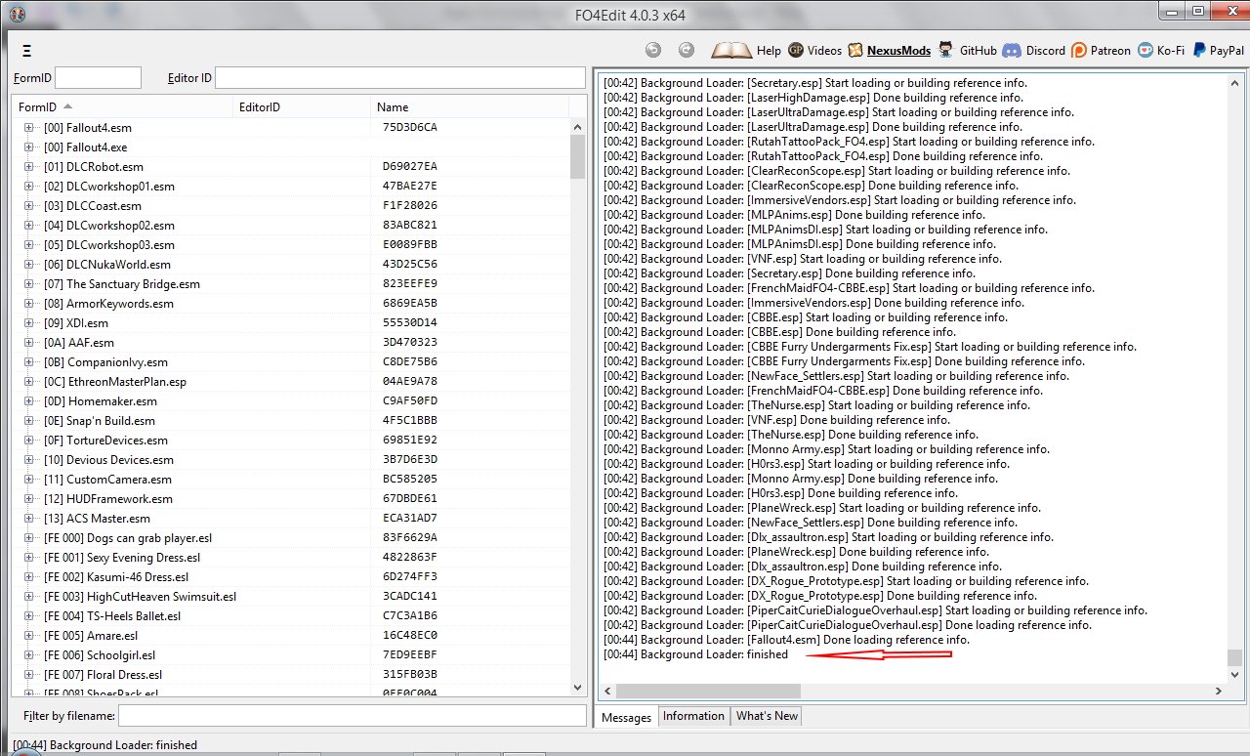
Task: Open Help via the book icon
Action: click(x=730, y=50)
